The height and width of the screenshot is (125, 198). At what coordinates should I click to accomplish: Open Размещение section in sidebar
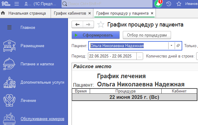pos(32,46)
